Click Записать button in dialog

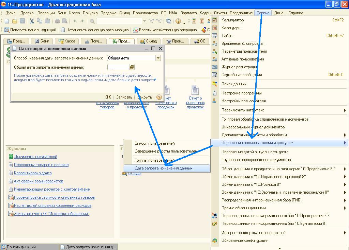[124, 97]
